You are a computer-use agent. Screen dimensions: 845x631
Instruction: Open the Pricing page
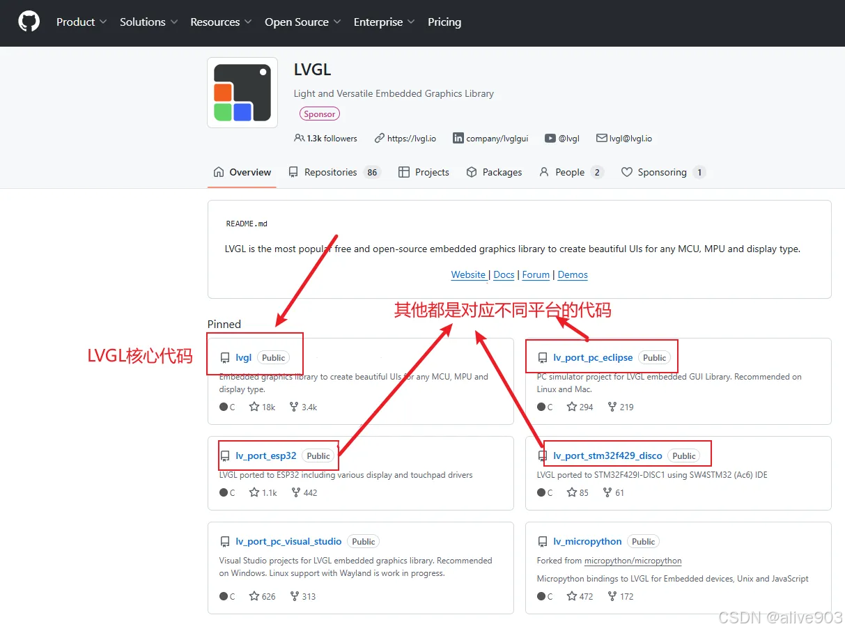[444, 22]
